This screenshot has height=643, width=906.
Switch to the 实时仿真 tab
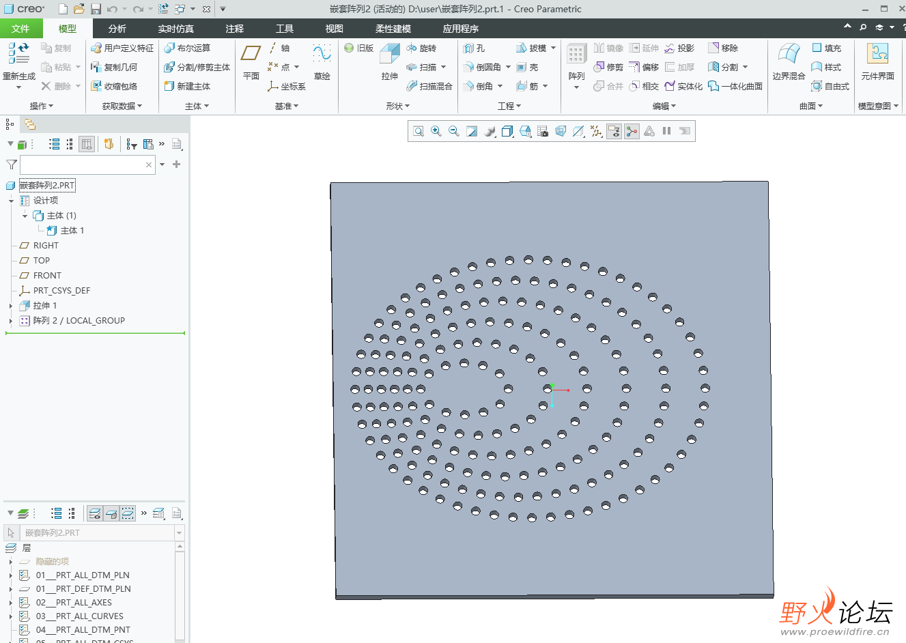[176, 29]
